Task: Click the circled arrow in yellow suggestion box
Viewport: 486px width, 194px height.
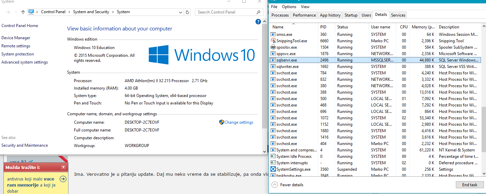Action: 63,179
